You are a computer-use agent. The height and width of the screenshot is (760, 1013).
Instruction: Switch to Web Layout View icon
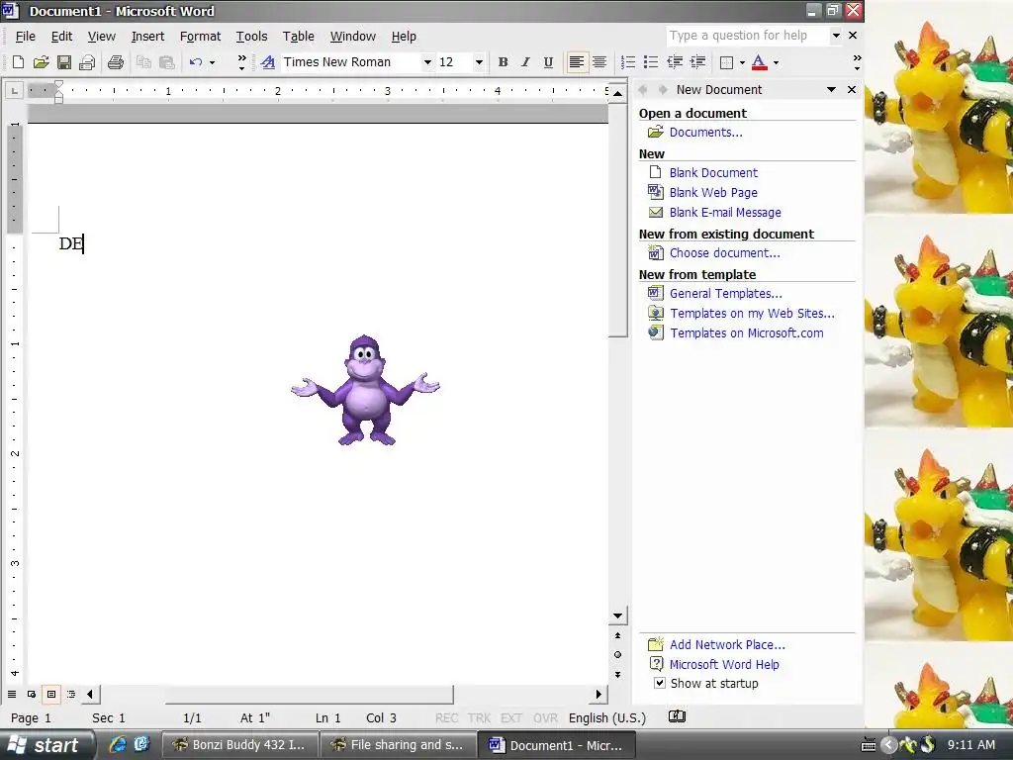[32, 694]
